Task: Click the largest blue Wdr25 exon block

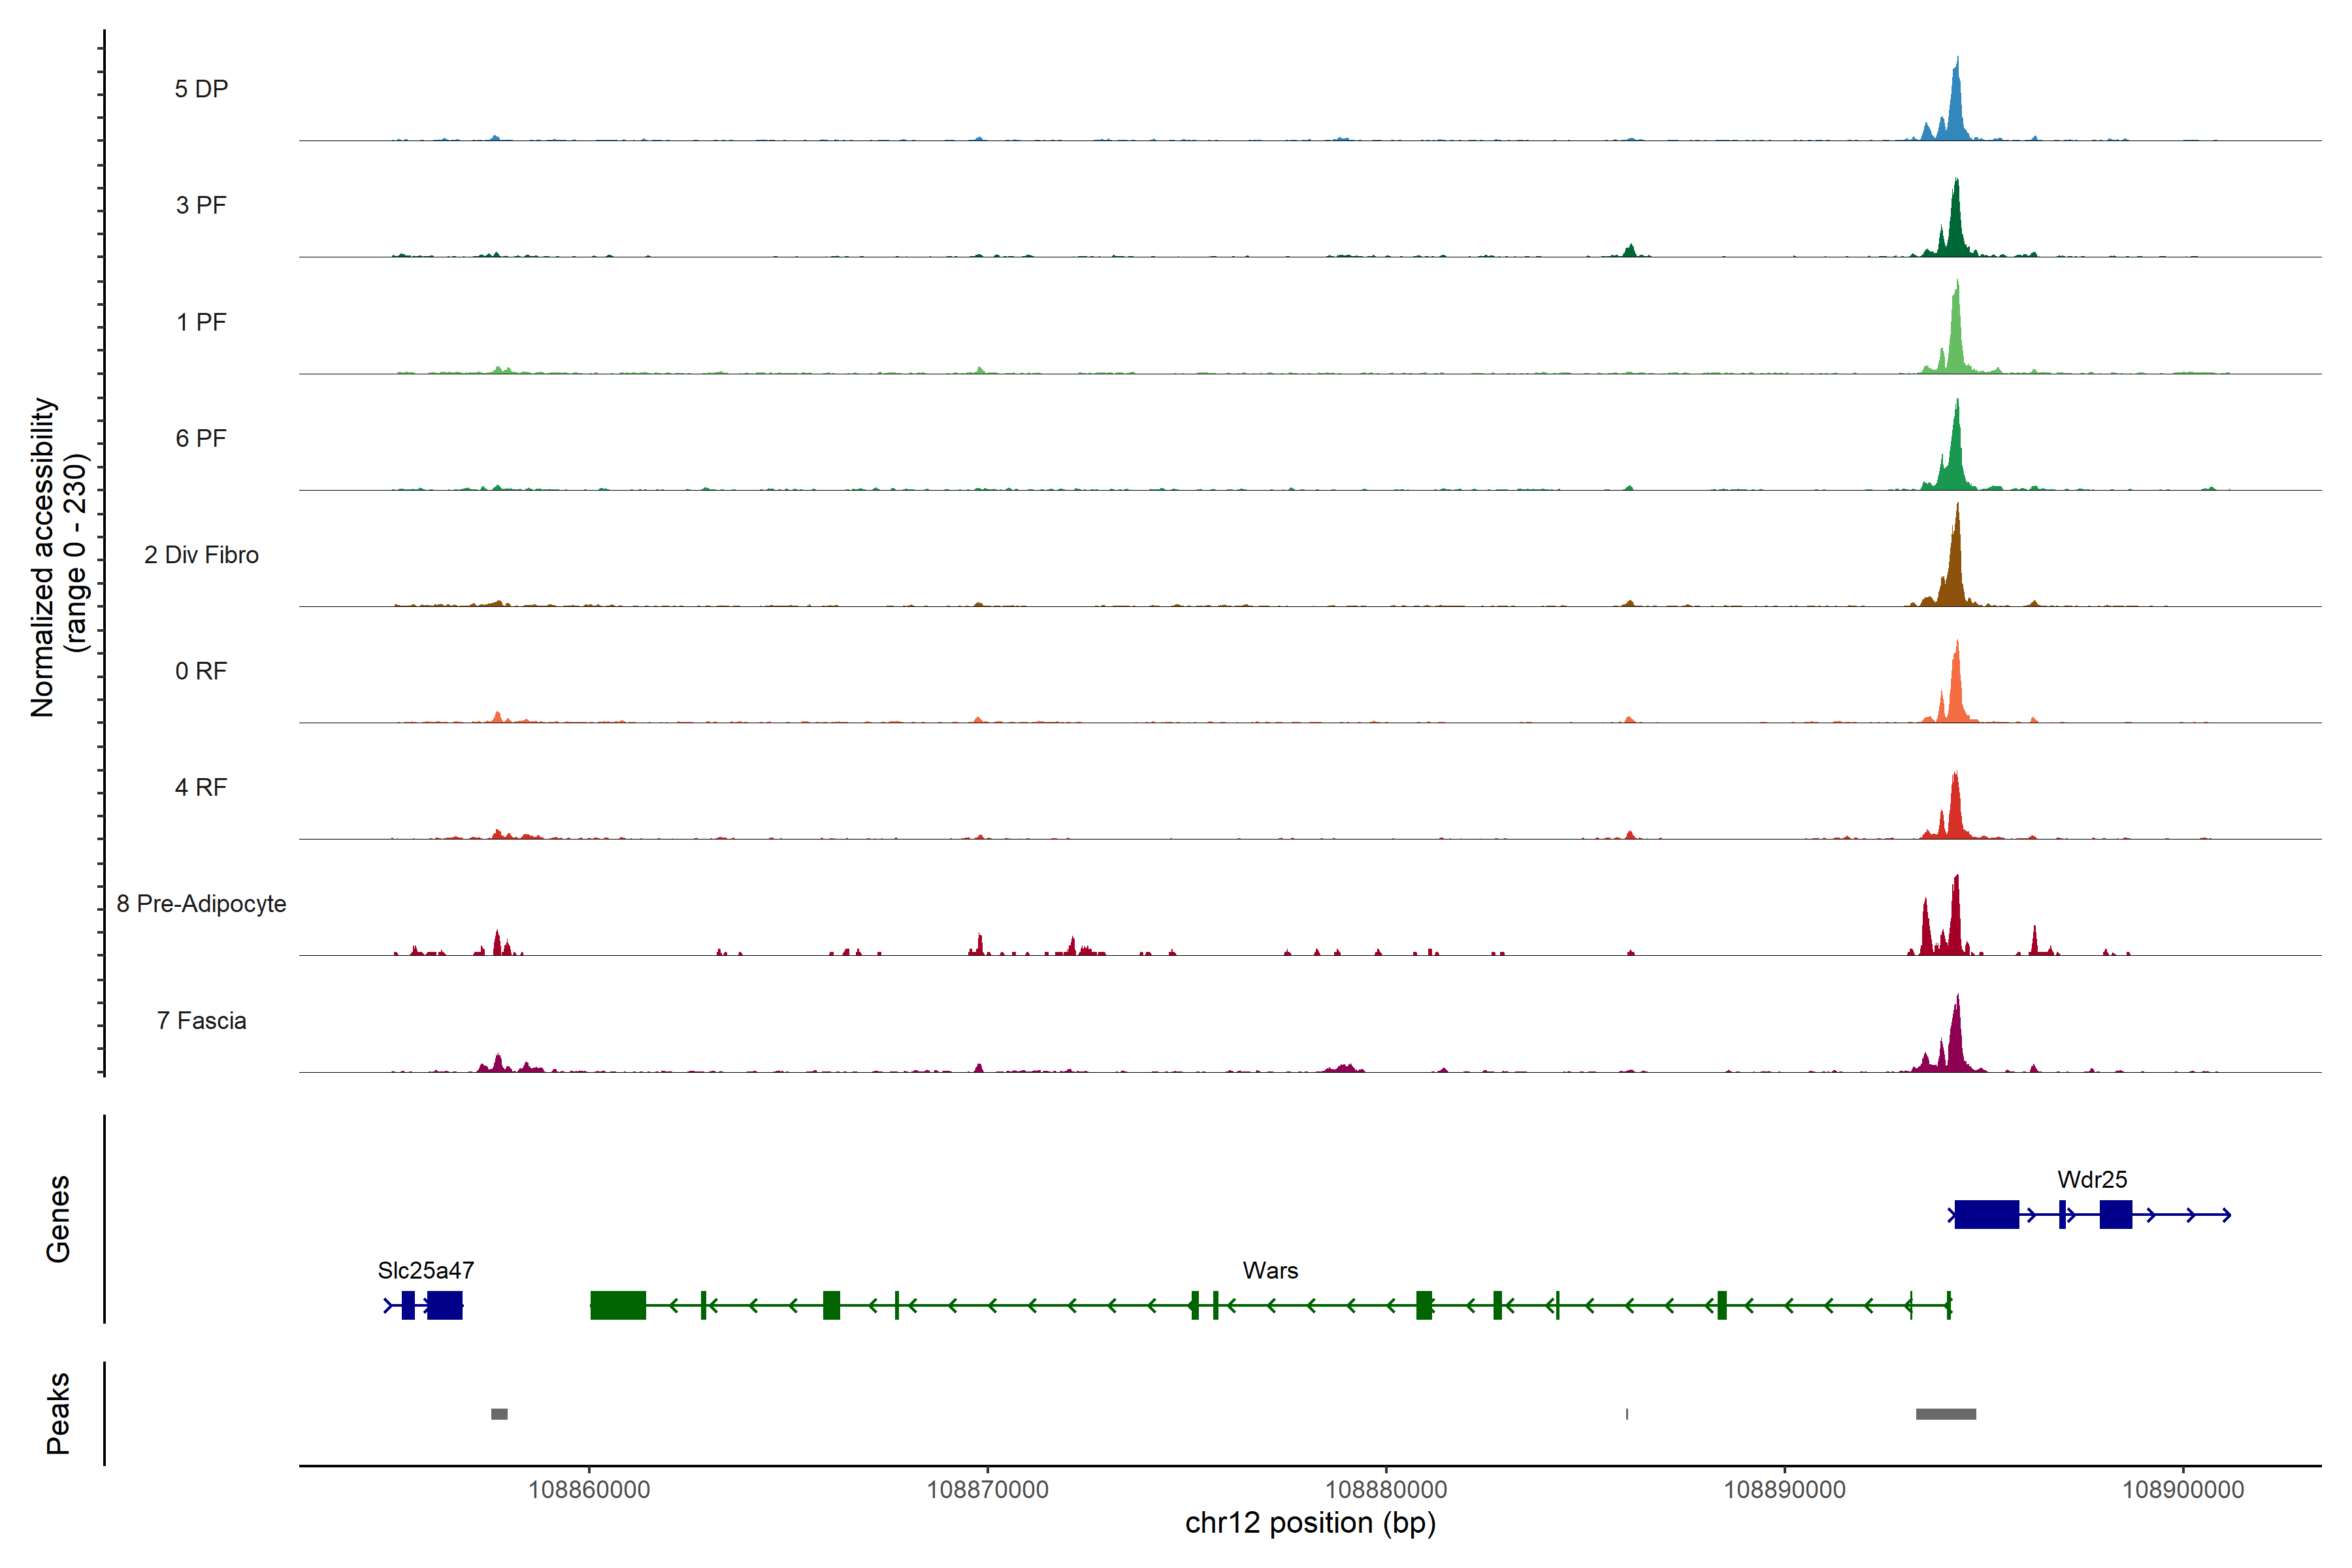Action: click(x=1986, y=1214)
